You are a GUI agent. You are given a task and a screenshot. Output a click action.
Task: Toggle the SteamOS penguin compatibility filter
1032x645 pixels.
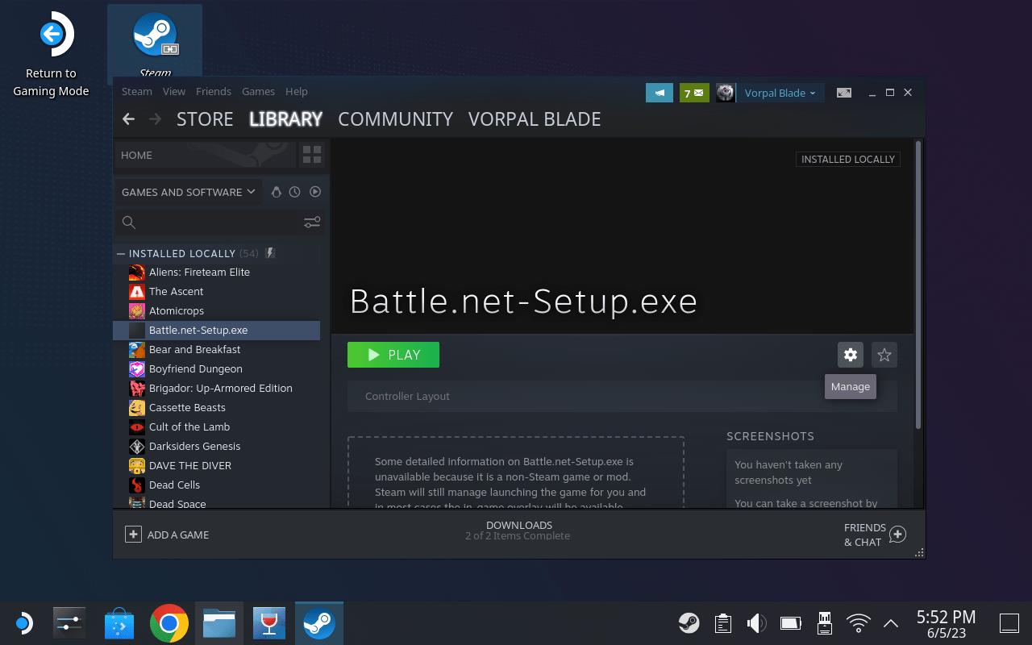point(276,192)
